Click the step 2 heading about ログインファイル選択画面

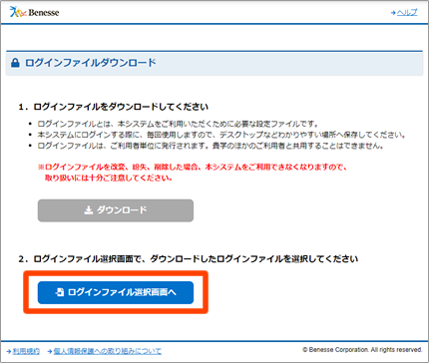coord(189,258)
